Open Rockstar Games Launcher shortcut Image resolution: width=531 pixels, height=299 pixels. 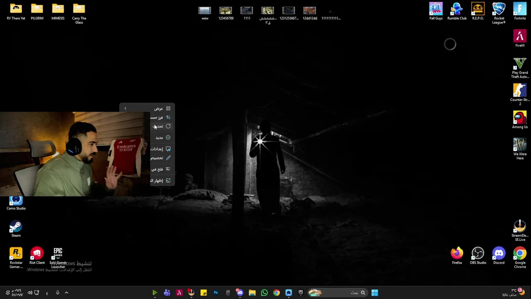pos(16,258)
